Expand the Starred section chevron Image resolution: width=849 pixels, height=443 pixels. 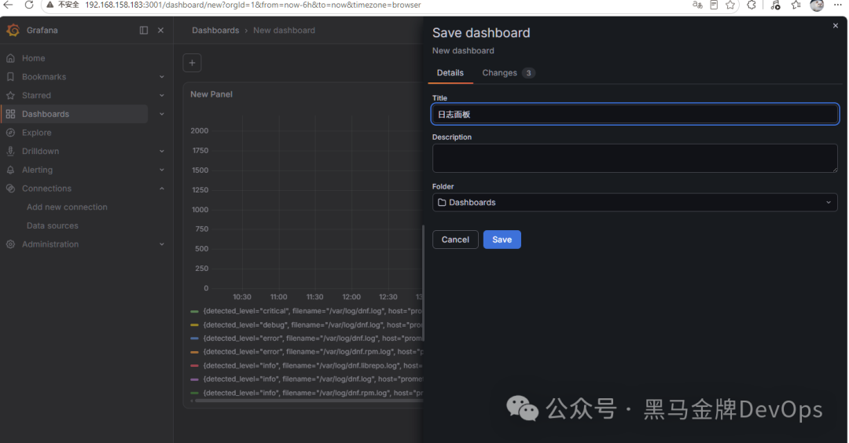pos(162,95)
